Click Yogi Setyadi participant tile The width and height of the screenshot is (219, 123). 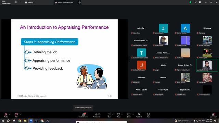tap(163, 90)
